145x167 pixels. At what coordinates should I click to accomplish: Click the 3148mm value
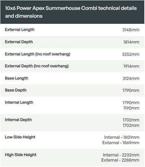(x=131, y=30)
